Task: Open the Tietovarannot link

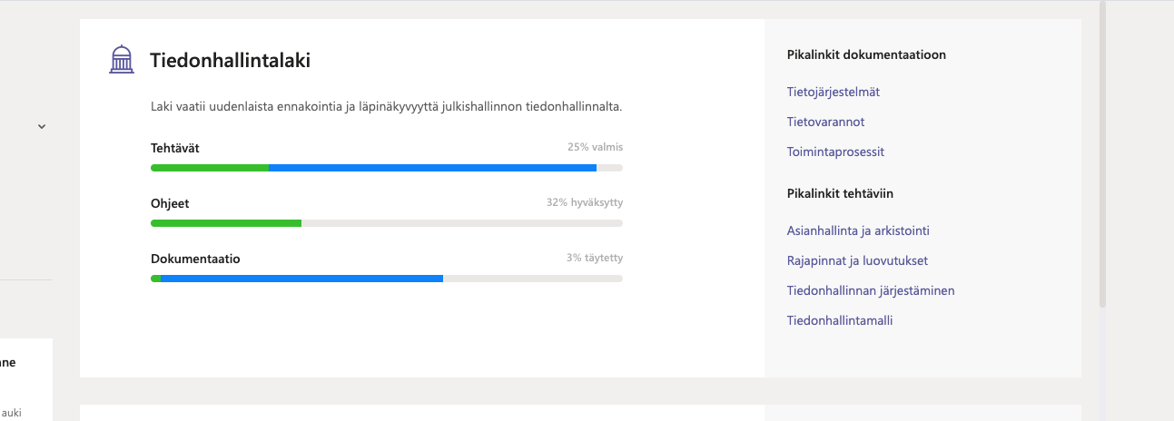Action: point(825,122)
